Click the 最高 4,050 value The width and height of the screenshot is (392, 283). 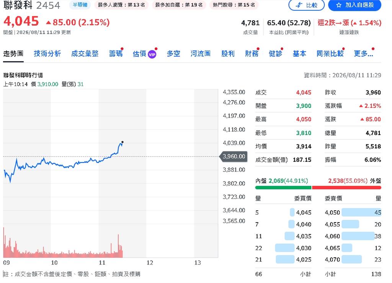[x=304, y=119]
